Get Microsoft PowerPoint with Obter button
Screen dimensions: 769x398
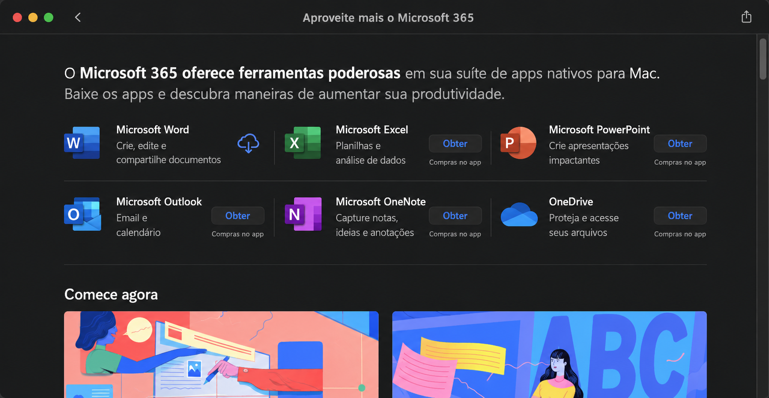680,143
